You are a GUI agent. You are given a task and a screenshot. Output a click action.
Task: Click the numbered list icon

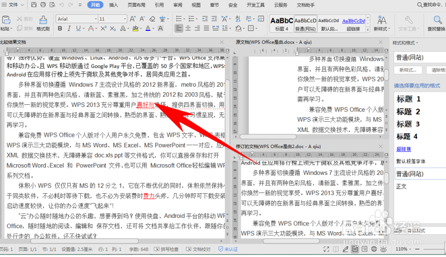click(x=191, y=19)
